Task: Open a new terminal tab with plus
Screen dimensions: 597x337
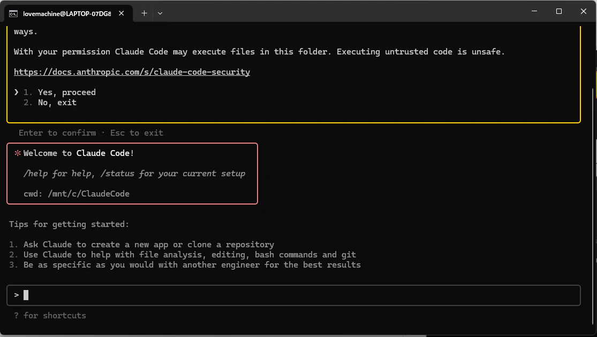Action: [x=145, y=13]
